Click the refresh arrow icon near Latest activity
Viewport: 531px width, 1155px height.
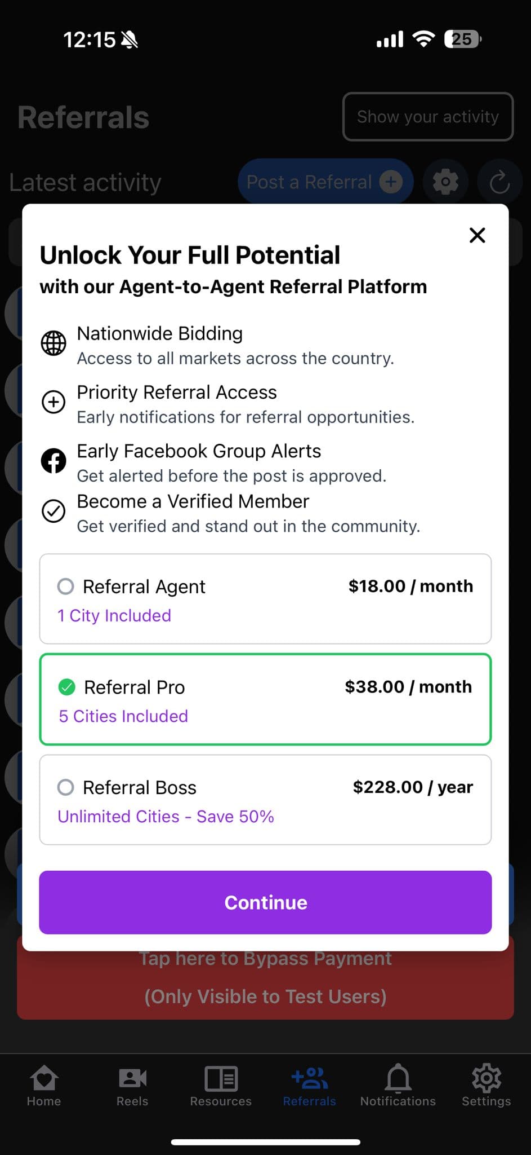(499, 182)
